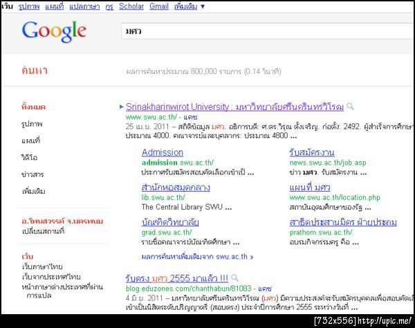Filter by หน้าภาษาต่างประเทศที่ผ่านการแปล
This screenshot has width=415, height=328.
[x=62, y=291]
